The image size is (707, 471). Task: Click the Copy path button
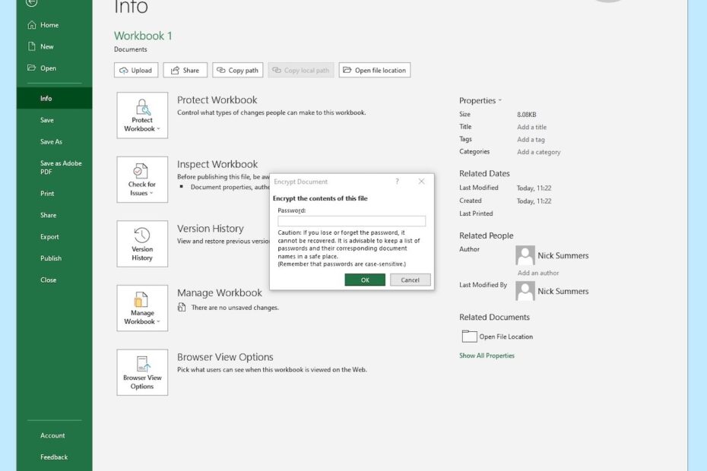coord(238,71)
